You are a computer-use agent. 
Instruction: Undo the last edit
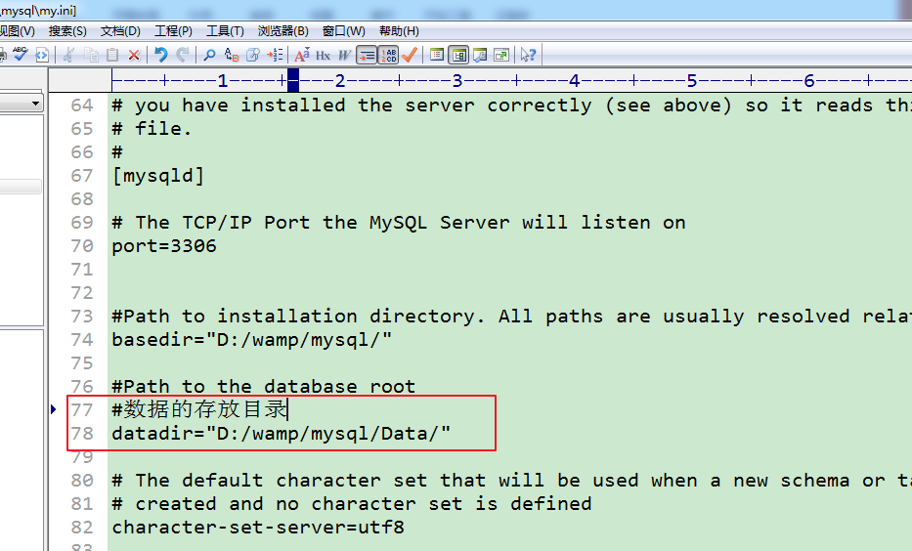[160, 55]
